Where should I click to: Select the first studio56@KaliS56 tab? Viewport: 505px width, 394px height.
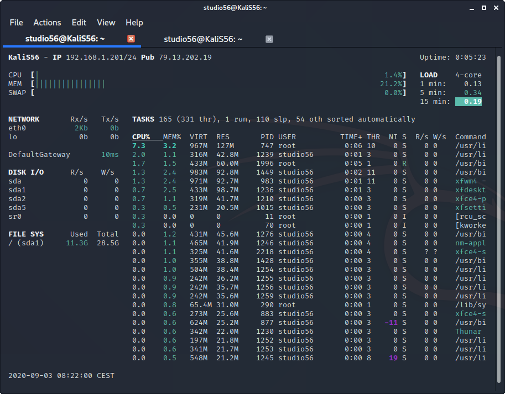tap(65, 39)
